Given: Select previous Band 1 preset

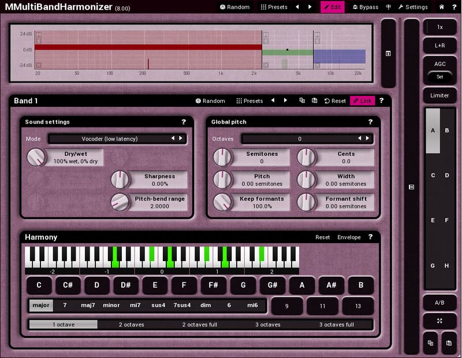Looking at the screenshot, I should pos(273,100).
